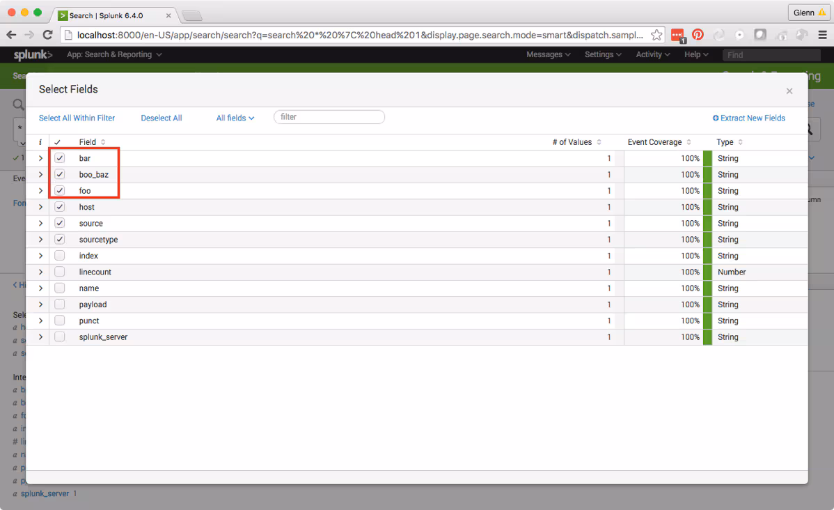834x510 pixels.
Task: Check the linecount field checkbox
Action: [x=60, y=272]
